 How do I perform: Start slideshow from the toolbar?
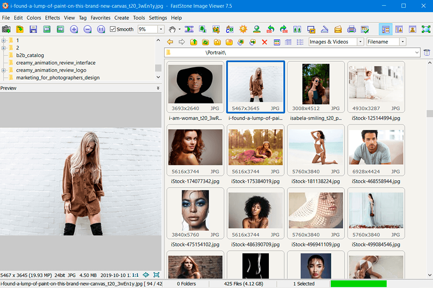tap(189, 29)
